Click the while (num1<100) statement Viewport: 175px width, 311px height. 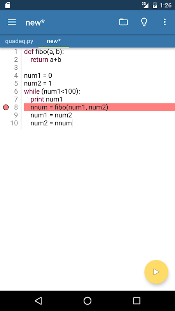coord(52,91)
